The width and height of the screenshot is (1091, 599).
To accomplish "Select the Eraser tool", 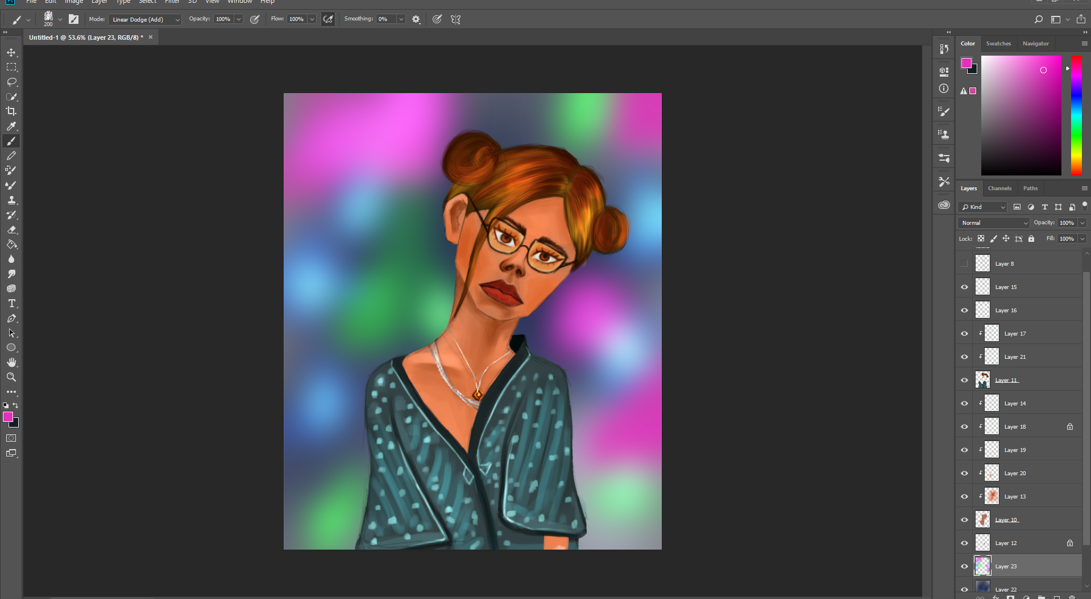I will click(11, 229).
